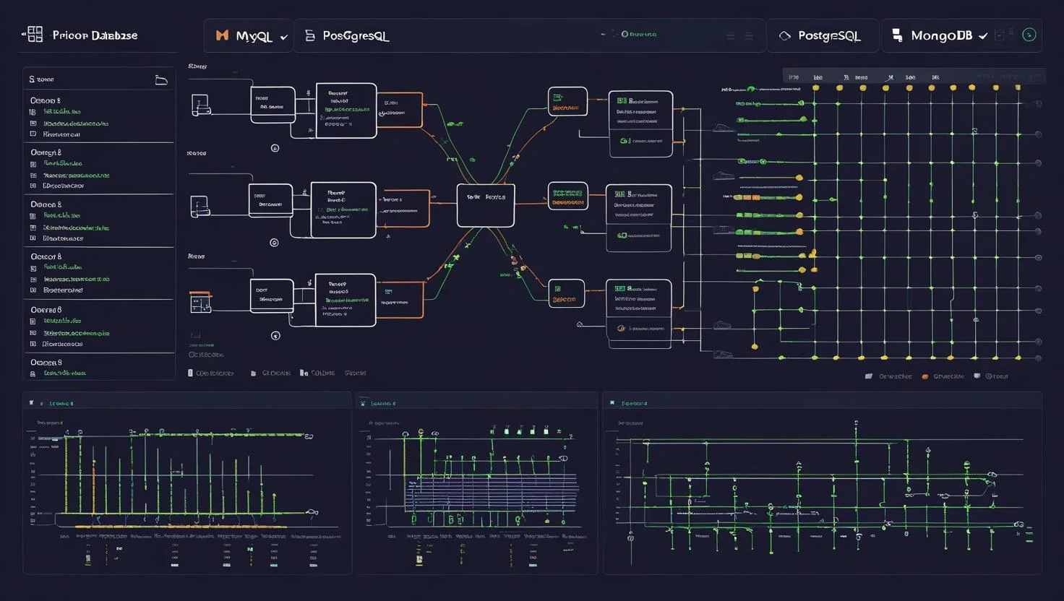Click the orange legend swatch below grid
Image resolution: width=1064 pixels, height=601 pixels.
click(x=925, y=376)
